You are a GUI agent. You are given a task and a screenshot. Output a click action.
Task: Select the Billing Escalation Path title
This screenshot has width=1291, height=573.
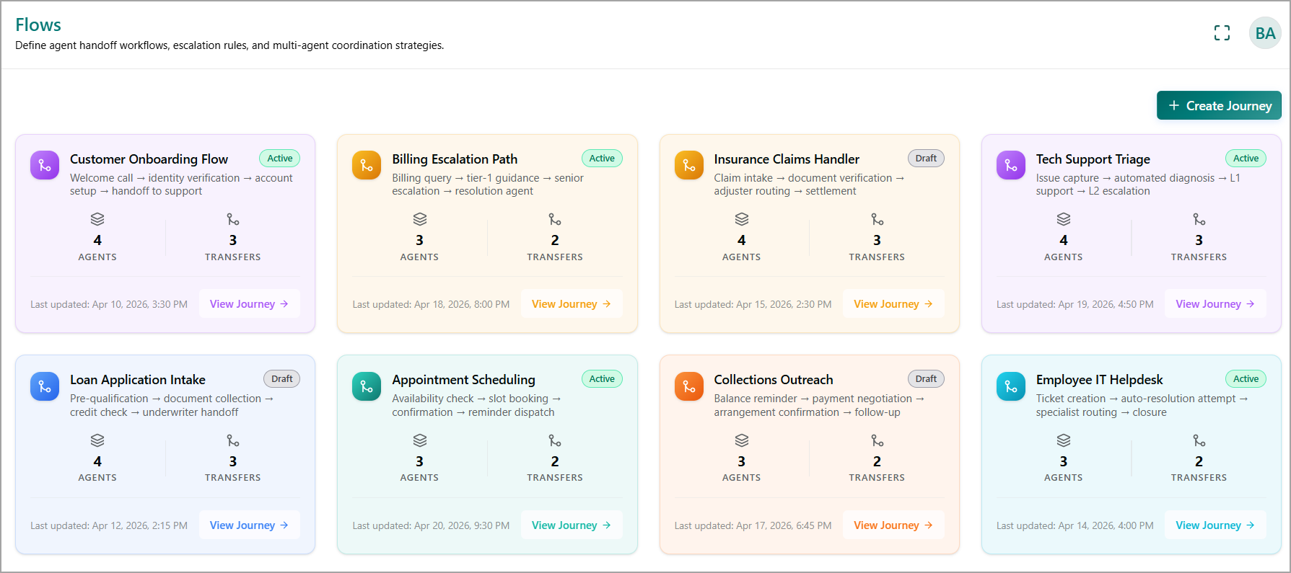[x=455, y=159]
